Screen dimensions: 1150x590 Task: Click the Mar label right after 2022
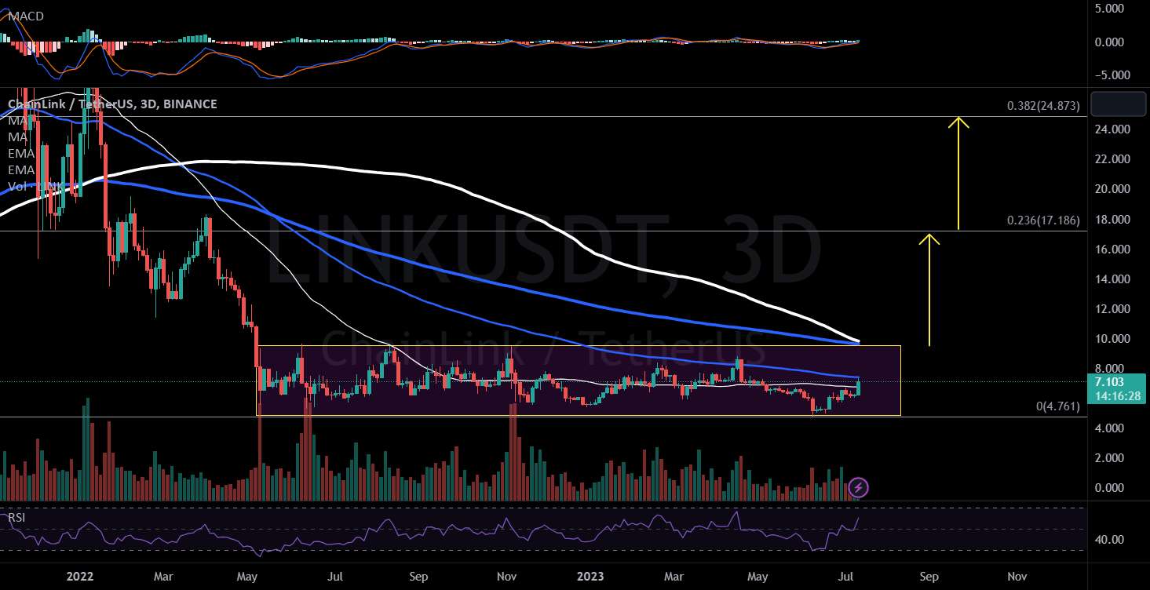pyautogui.click(x=162, y=577)
